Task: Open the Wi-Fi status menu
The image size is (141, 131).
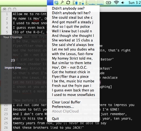Action: click(x=116, y=3)
